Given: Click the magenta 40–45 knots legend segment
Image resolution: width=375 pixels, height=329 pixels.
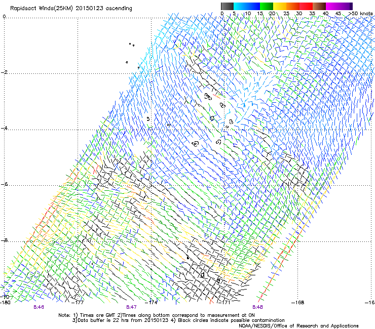Looking at the screenshot, I should click(332, 6).
